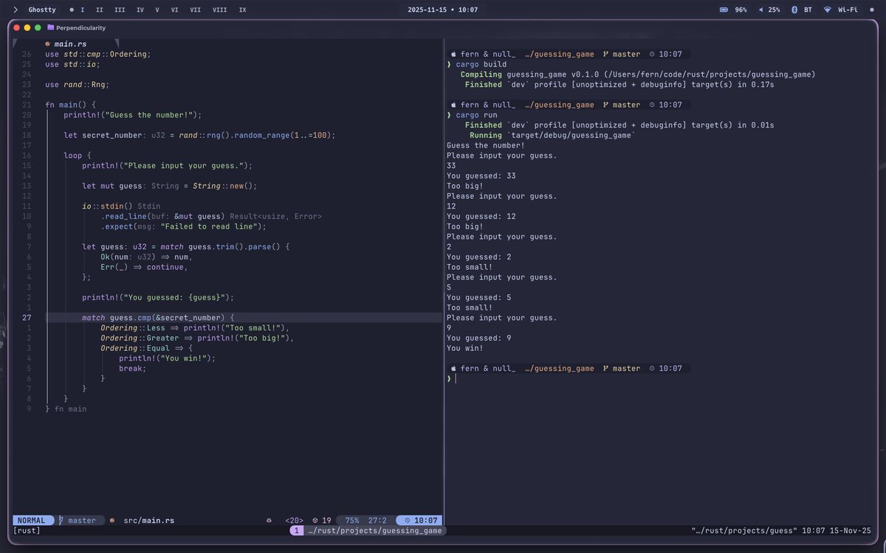Switch to workspace VIII

219,10
